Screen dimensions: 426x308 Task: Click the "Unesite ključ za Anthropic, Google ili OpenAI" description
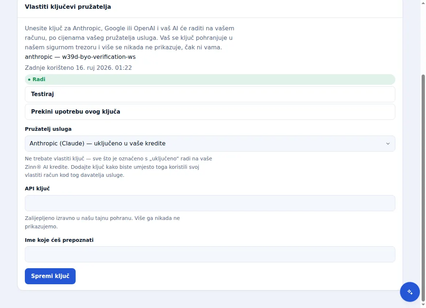(130, 38)
